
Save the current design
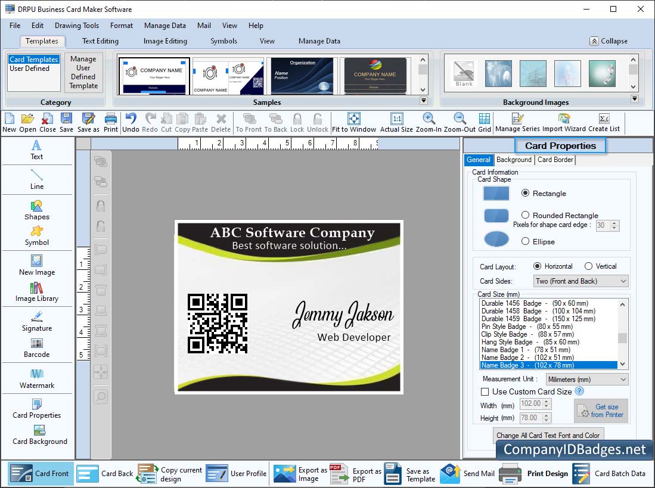click(66, 123)
